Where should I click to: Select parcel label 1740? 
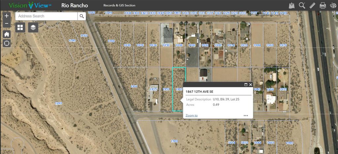click(72, 41)
